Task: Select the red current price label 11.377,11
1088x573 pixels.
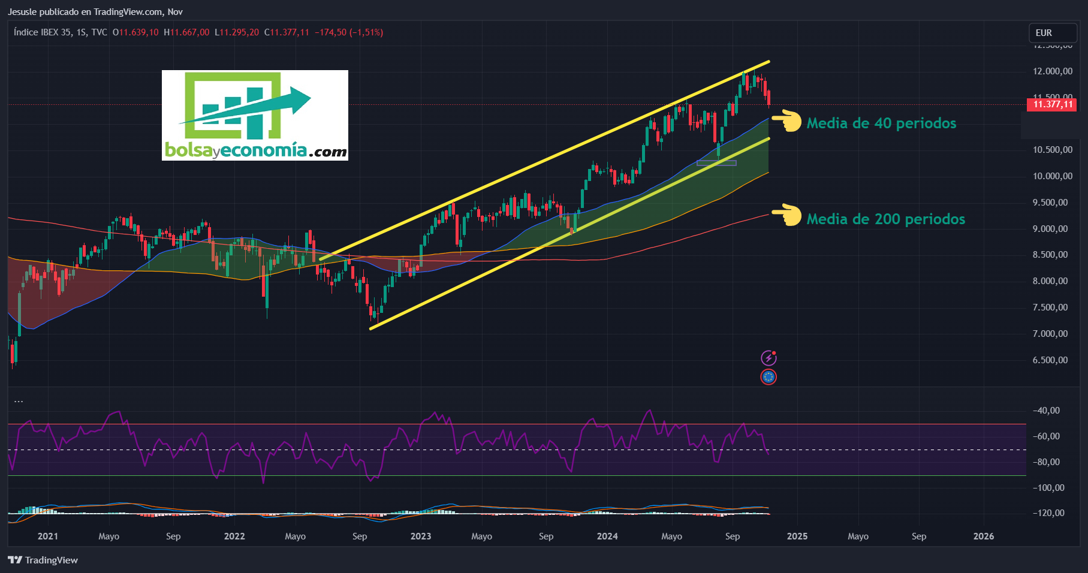Action: (x=1053, y=104)
